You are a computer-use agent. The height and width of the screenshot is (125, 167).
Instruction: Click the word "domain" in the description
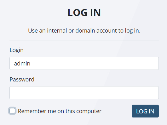tap(85, 31)
